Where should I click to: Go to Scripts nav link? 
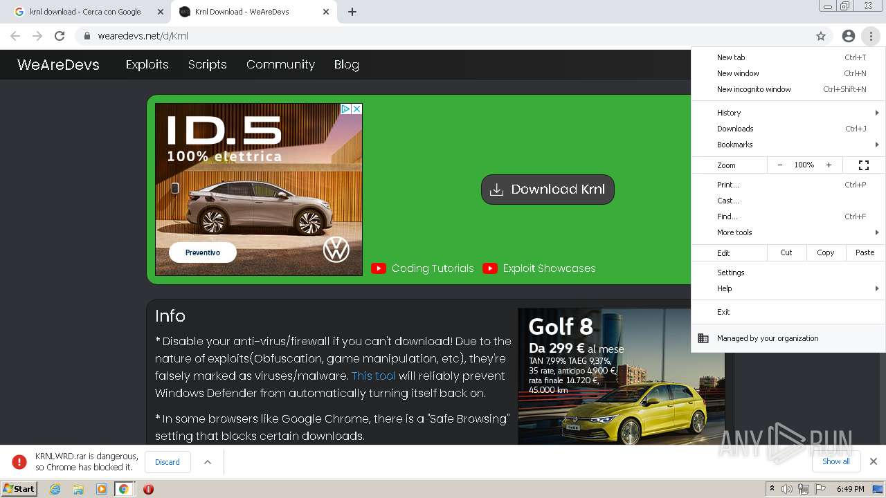coord(208,64)
